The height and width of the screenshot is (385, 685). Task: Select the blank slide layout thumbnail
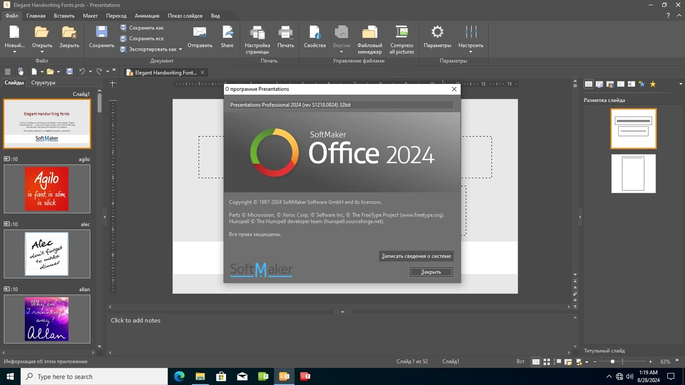(634, 174)
